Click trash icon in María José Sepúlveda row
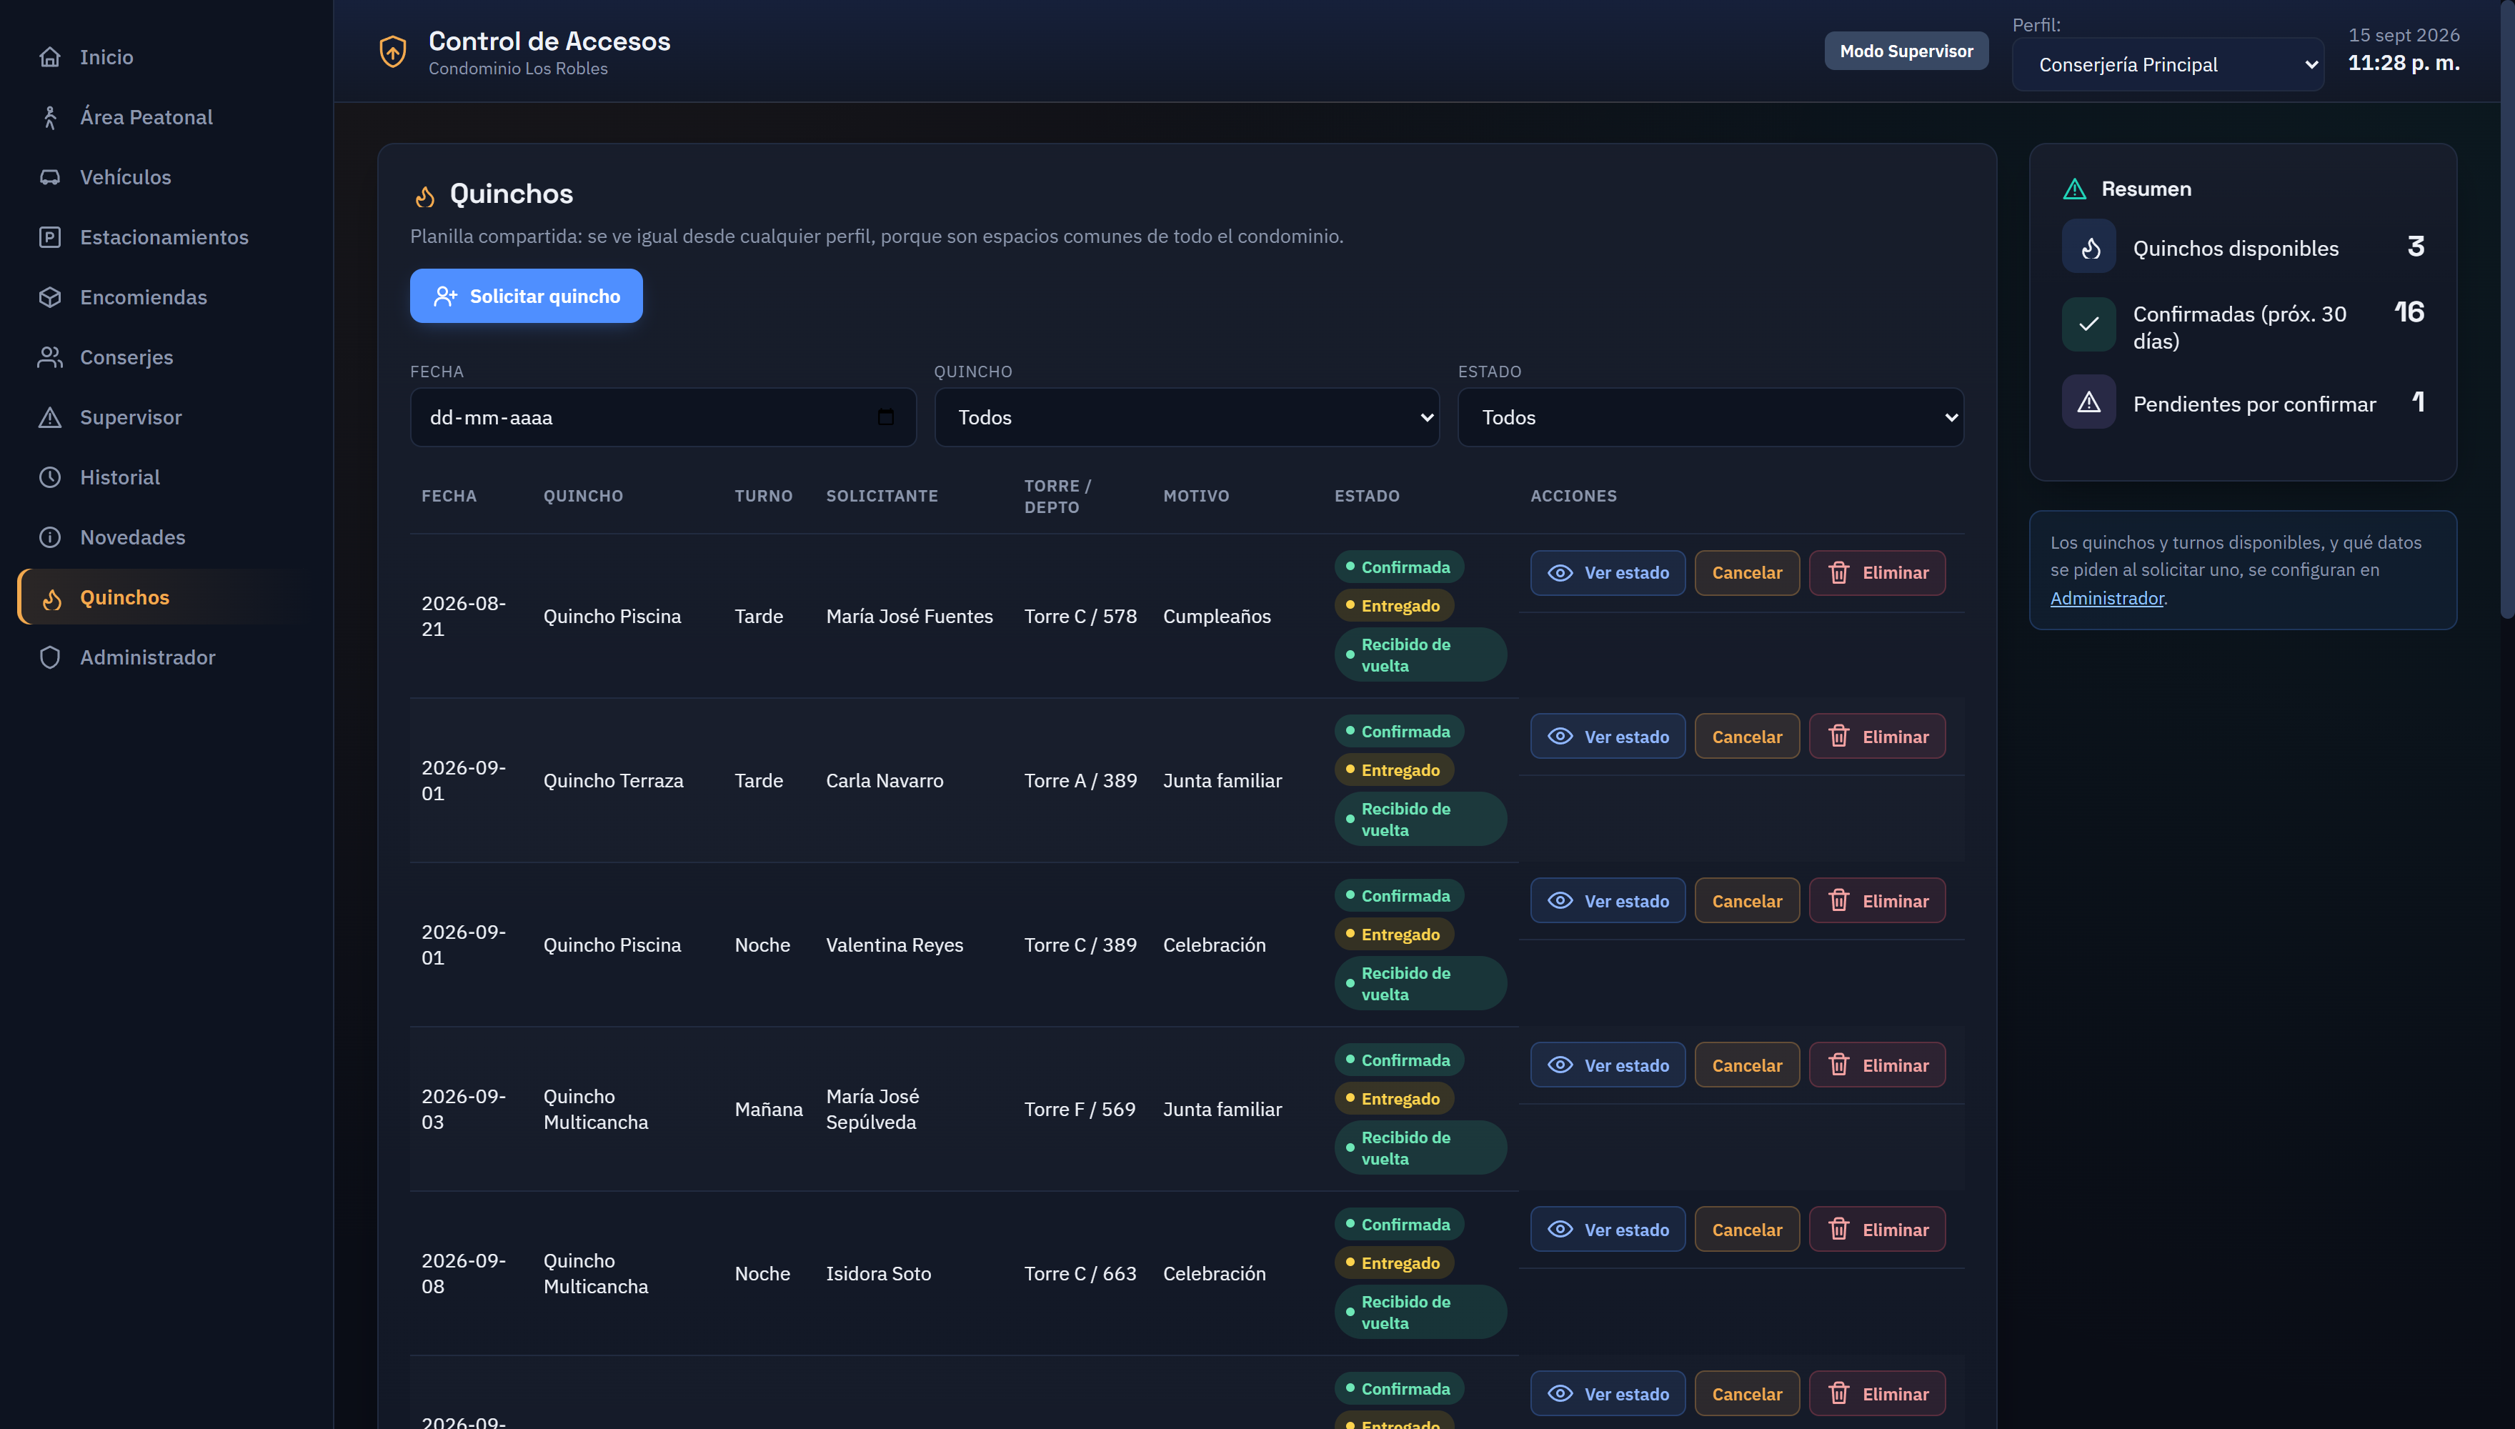The image size is (2515, 1429). pyautogui.click(x=1839, y=1065)
